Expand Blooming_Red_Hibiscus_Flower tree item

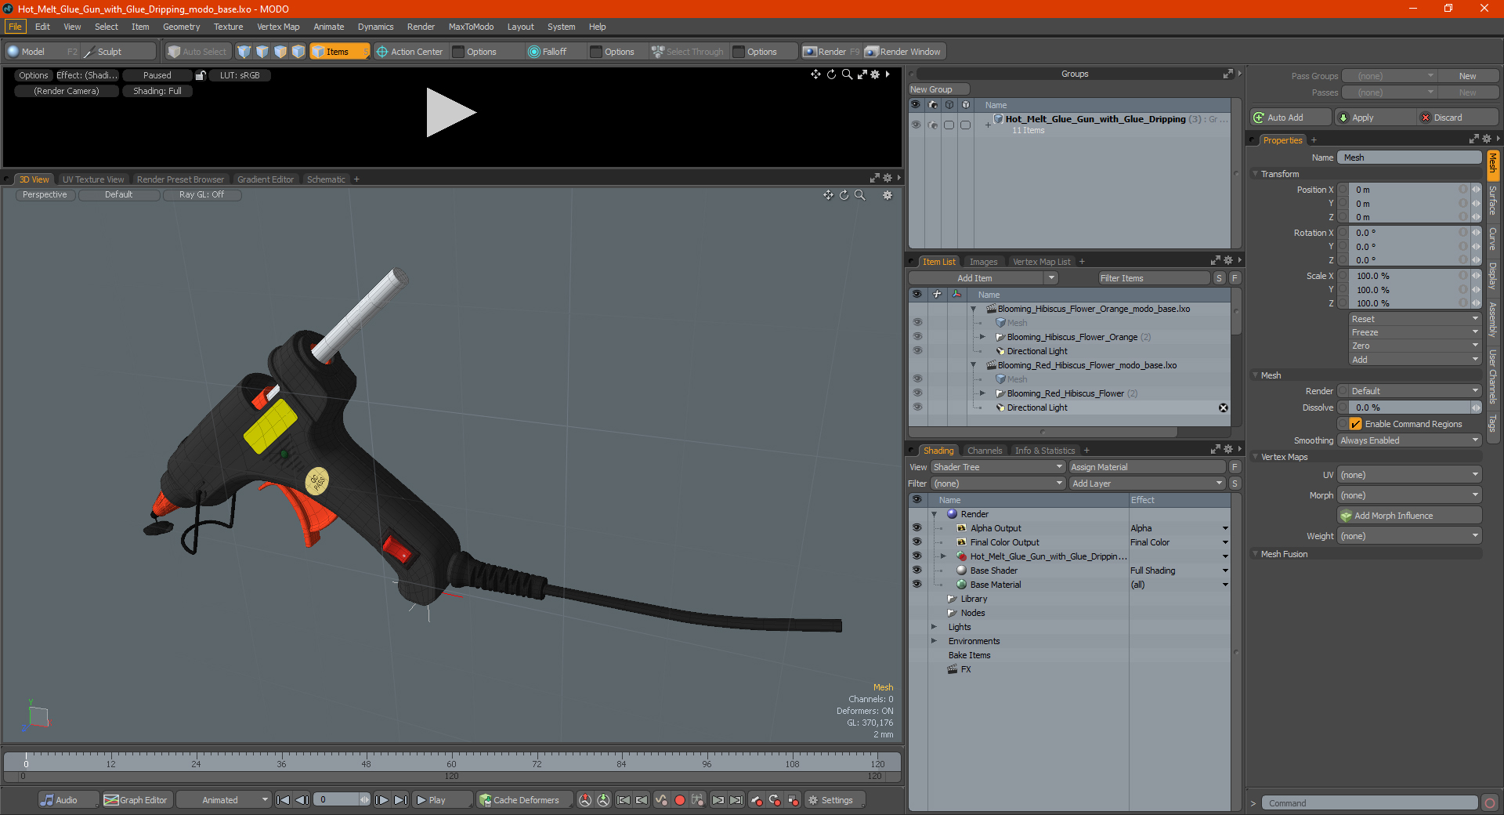pos(982,393)
